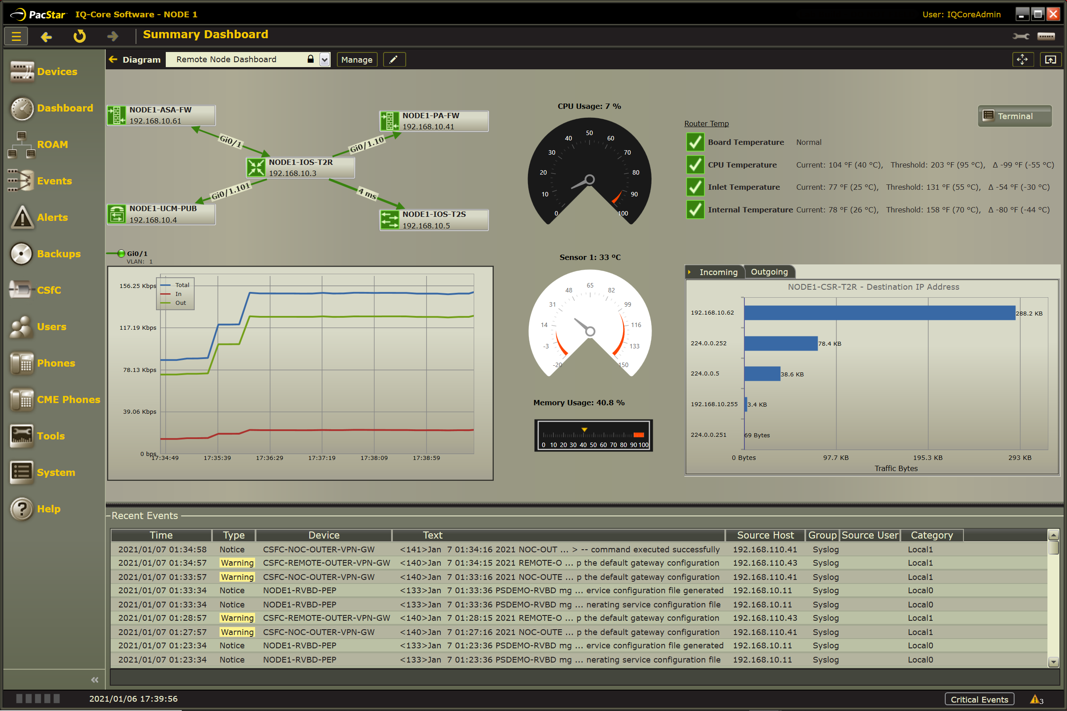Click the 224.0.0.252 traffic bar
Image resolution: width=1067 pixels, height=711 pixels.
click(781, 343)
